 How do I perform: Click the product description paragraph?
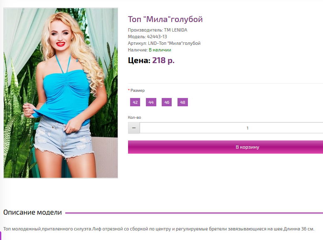click(x=159, y=229)
